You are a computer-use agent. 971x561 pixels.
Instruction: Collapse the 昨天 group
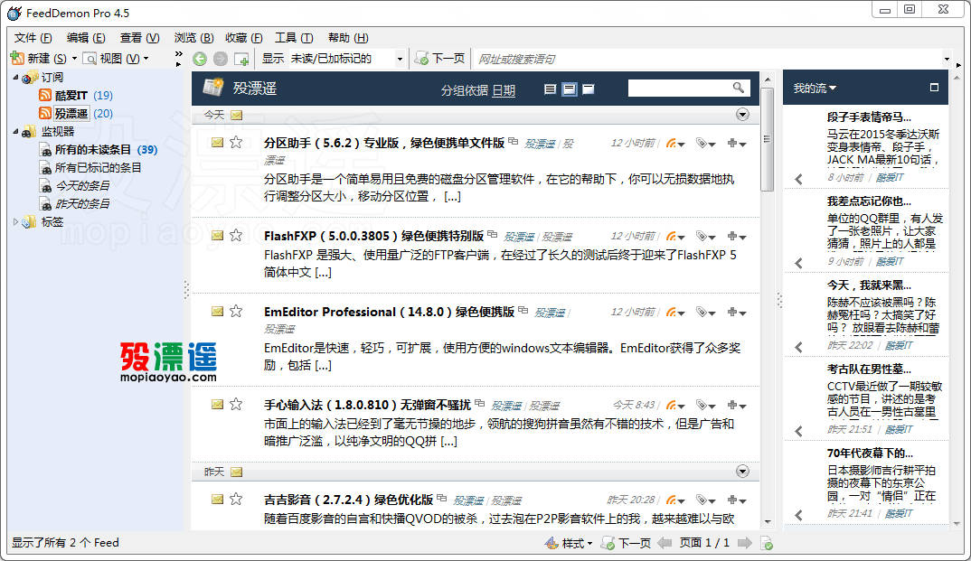click(742, 472)
